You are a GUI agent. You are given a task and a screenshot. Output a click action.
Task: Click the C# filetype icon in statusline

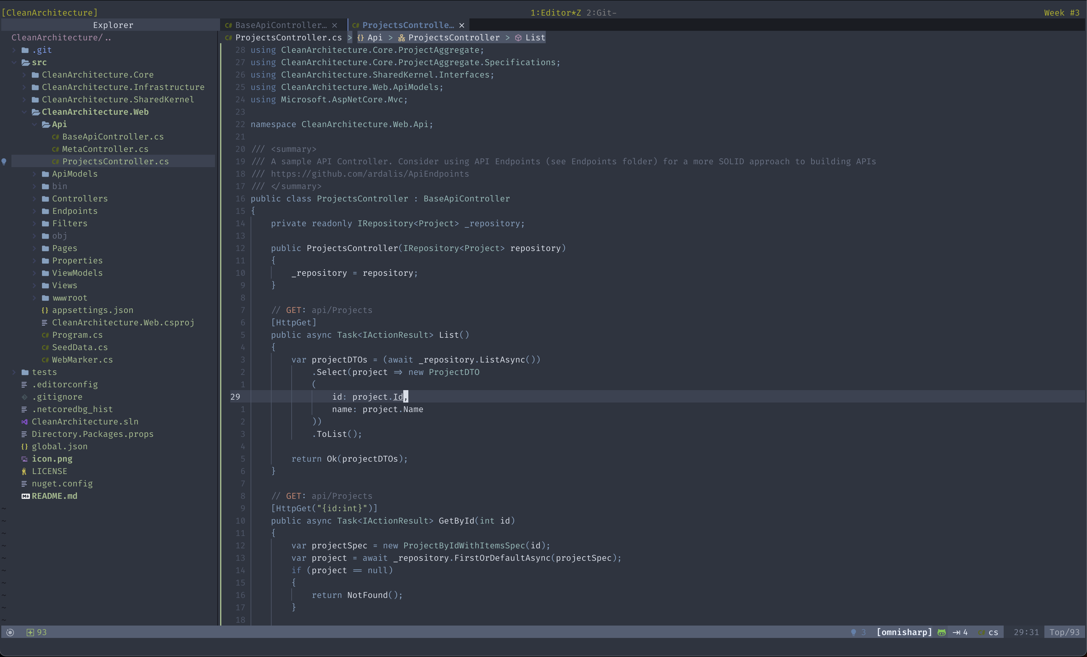tap(981, 632)
